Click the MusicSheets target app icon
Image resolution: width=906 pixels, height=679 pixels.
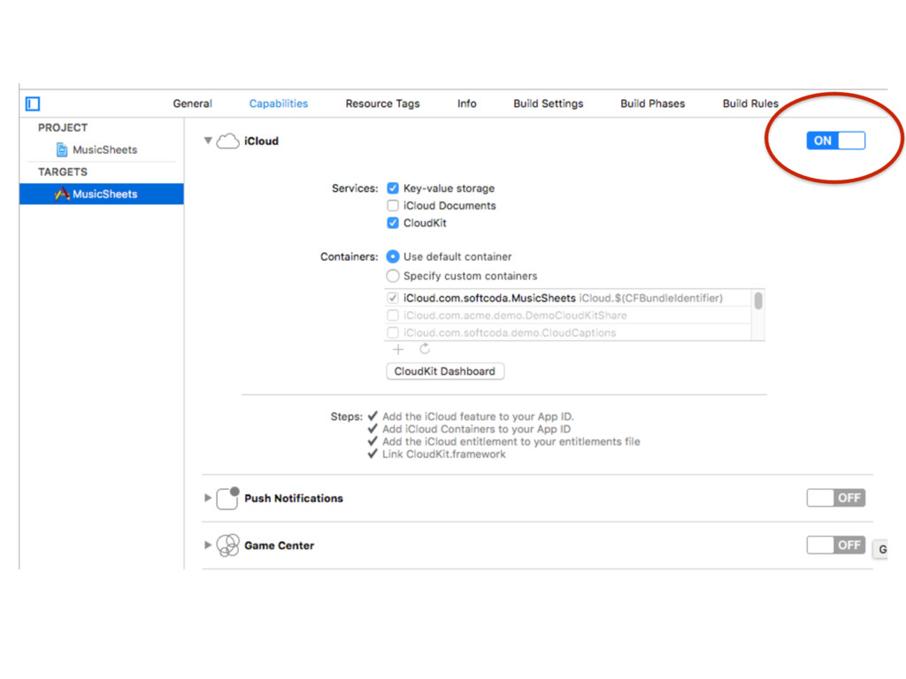point(62,194)
